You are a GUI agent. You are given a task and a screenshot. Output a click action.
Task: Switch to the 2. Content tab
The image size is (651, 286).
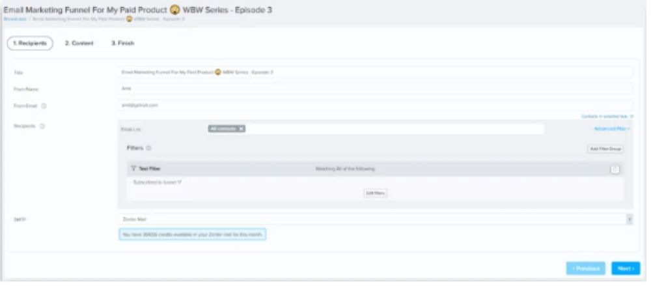[x=79, y=43]
